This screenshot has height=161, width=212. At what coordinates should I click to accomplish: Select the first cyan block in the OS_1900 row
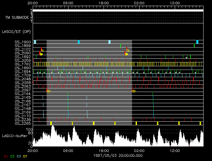35,42
